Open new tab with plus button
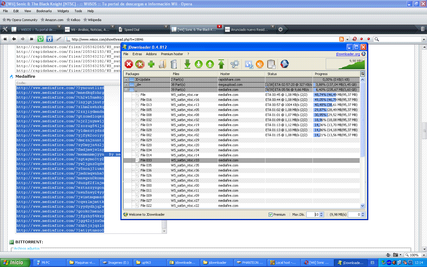 [281, 29]
